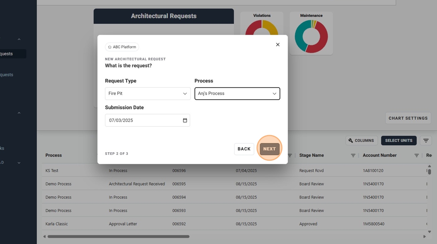Click the Approved stage cell
The width and height of the screenshot is (437, 244).
click(x=308, y=224)
